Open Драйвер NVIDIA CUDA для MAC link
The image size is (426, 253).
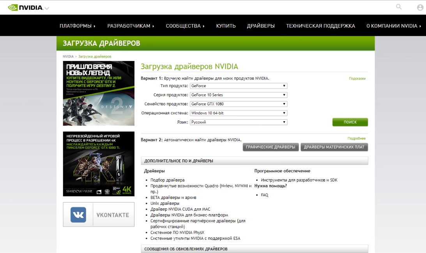click(180, 209)
